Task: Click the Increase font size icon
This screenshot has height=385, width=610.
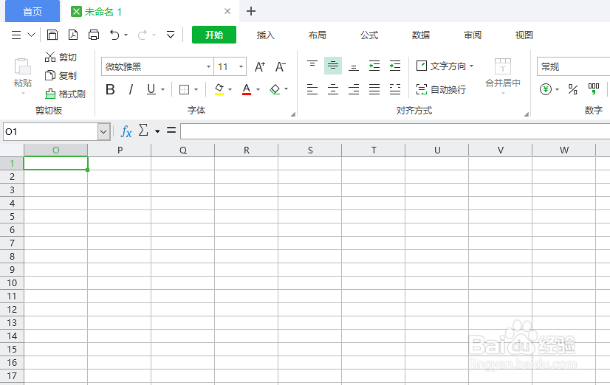Action: [x=260, y=67]
